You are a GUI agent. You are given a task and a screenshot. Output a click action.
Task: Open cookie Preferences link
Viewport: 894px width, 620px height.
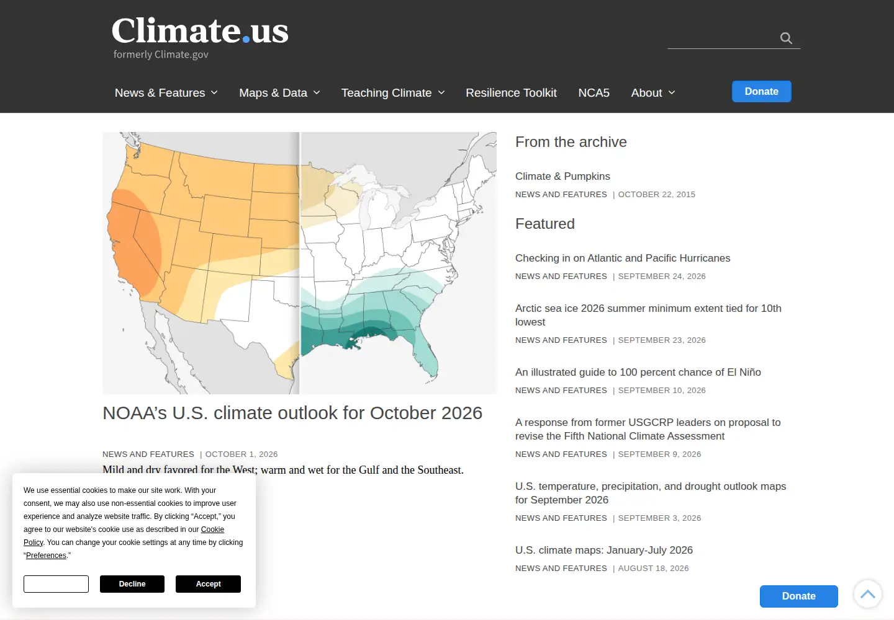tap(46, 556)
